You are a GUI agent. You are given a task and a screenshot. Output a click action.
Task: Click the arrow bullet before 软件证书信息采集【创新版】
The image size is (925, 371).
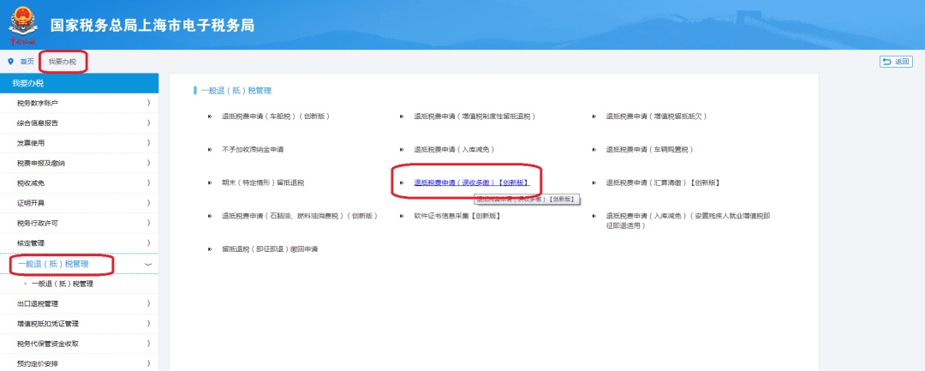click(x=402, y=216)
